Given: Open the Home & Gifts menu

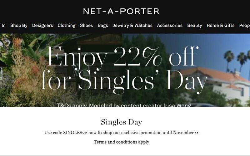Looking at the screenshot, I should [x=220, y=26].
